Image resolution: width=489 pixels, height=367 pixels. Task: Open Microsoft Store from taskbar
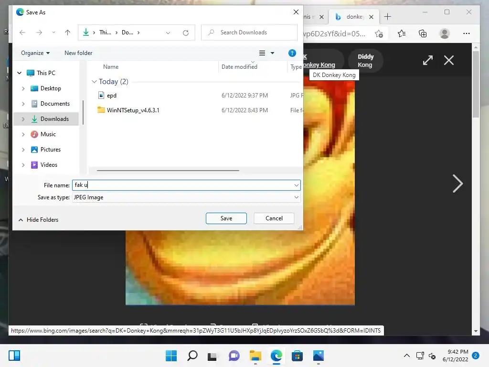[x=297, y=356]
